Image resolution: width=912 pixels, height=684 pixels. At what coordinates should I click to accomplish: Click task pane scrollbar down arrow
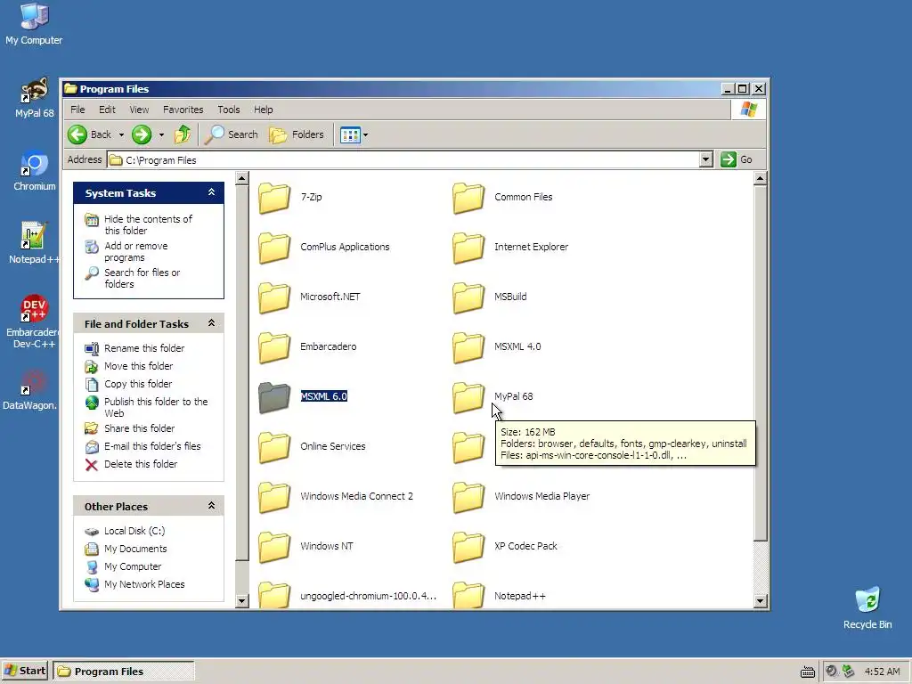point(242,601)
